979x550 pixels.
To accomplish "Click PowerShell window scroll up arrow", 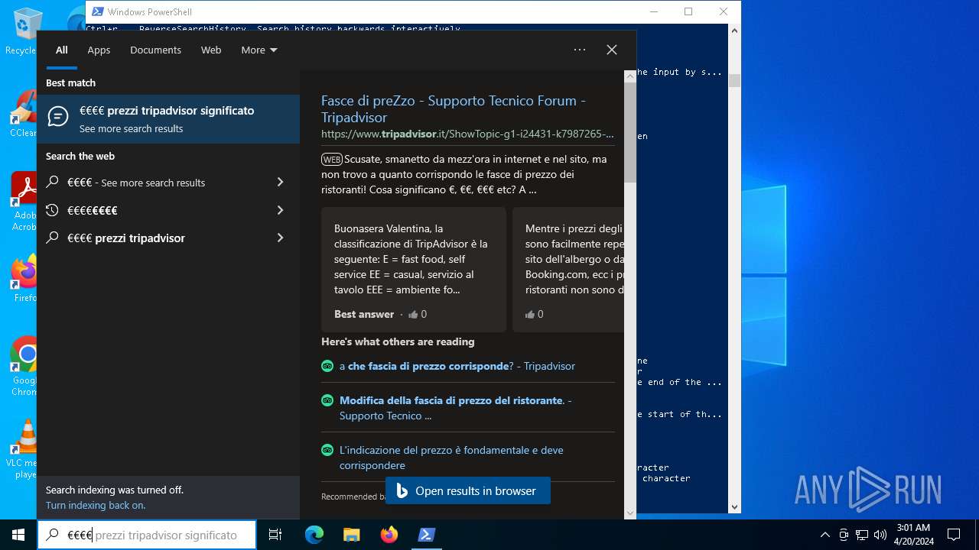I will [x=734, y=31].
